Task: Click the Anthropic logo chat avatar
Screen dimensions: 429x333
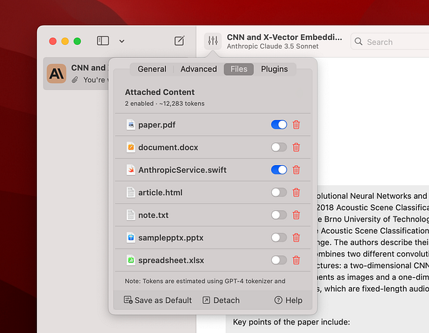Action: [x=56, y=74]
